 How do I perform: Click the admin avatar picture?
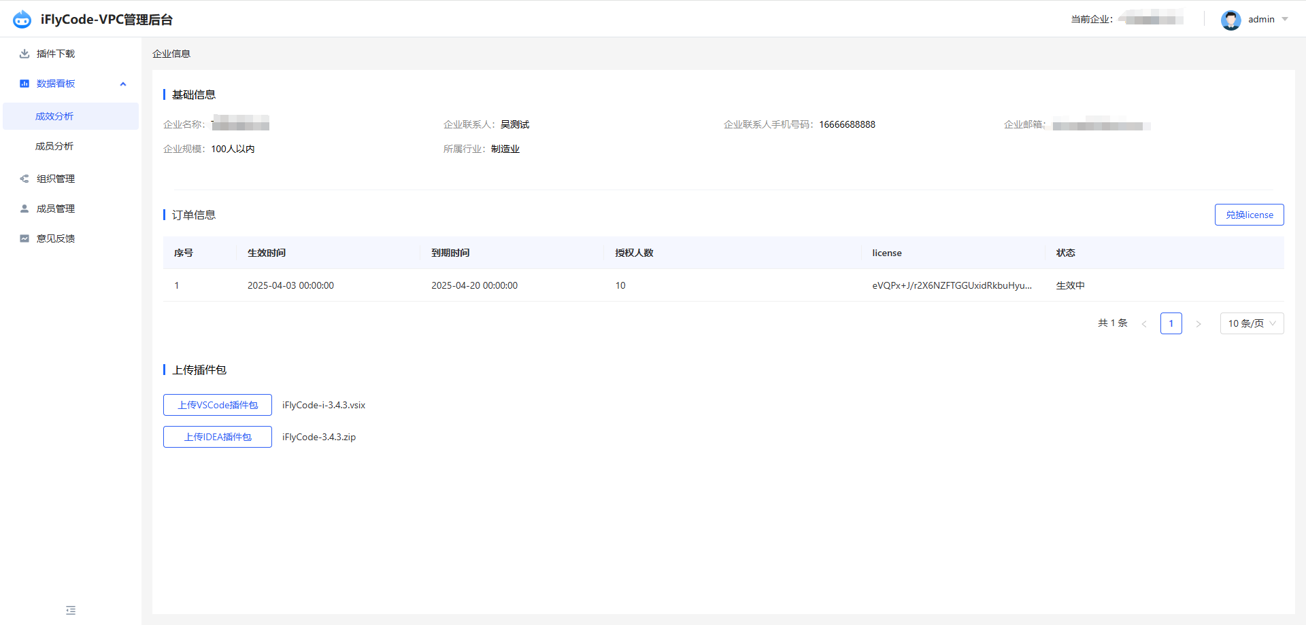(1230, 20)
